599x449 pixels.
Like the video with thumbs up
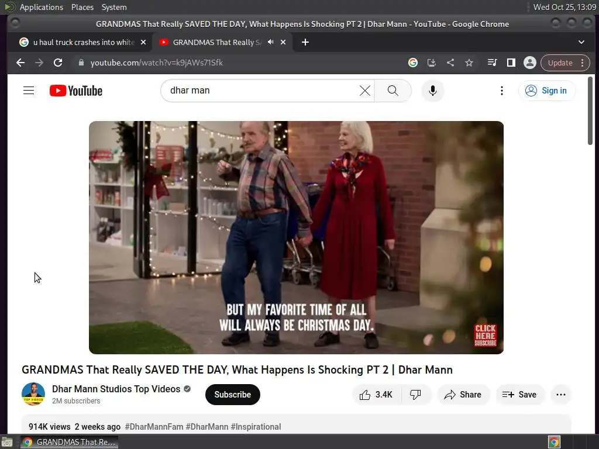pyautogui.click(x=376, y=395)
